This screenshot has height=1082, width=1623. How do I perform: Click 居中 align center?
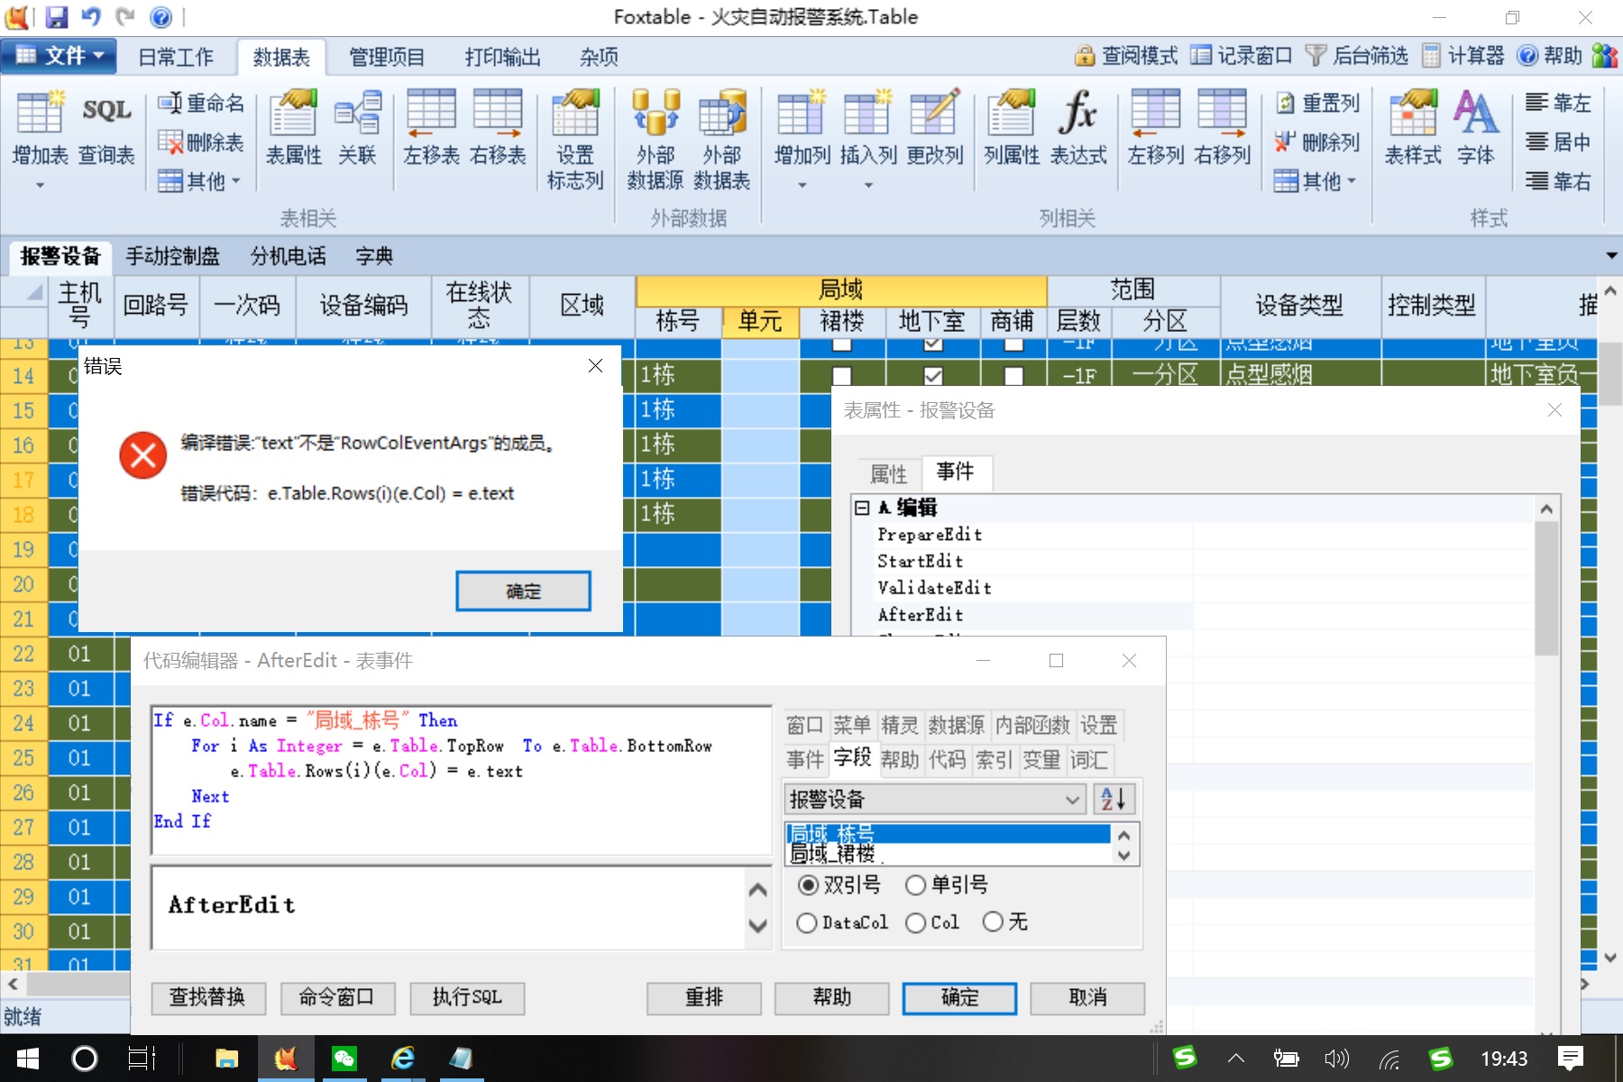pyautogui.click(x=1558, y=142)
